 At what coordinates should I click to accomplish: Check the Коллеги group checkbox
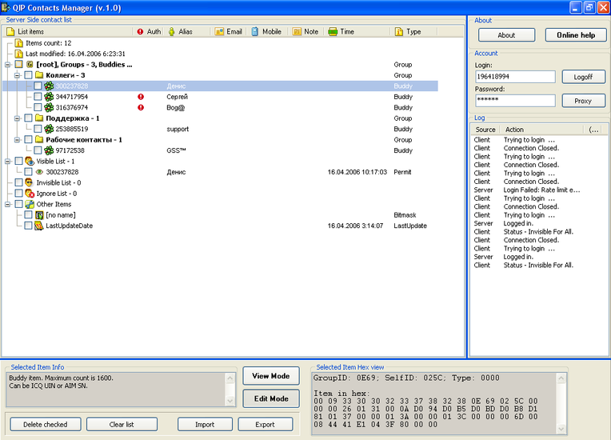click(28, 75)
